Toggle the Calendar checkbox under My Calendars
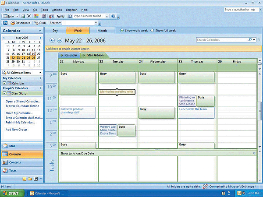 tap(4, 83)
